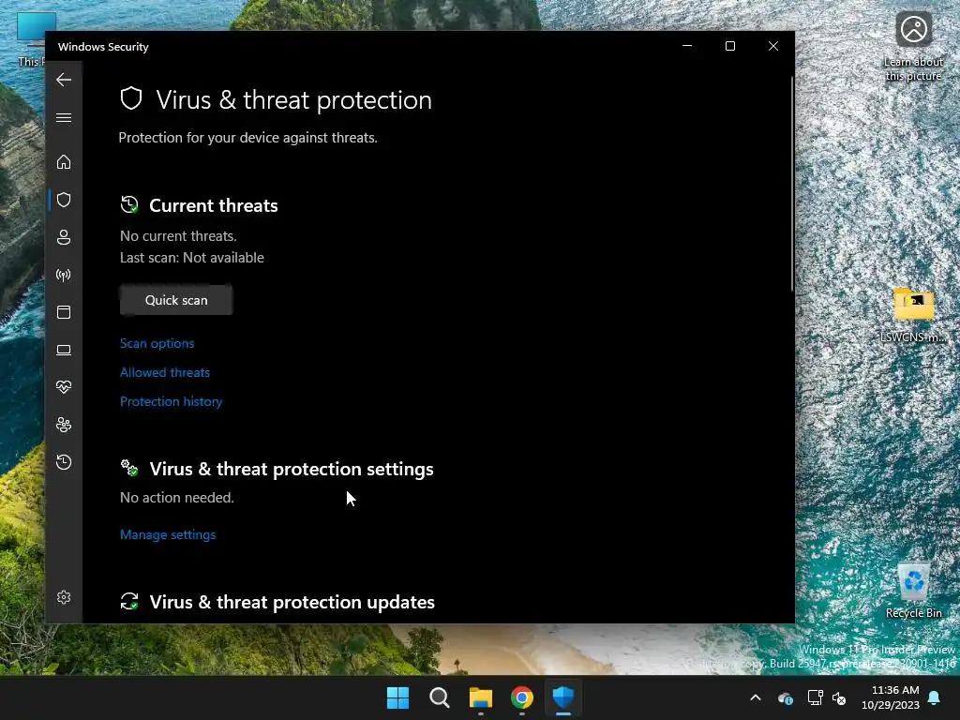This screenshot has height=720, width=960.
Task: Open Device security laptop icon
Action: point(64,351)
